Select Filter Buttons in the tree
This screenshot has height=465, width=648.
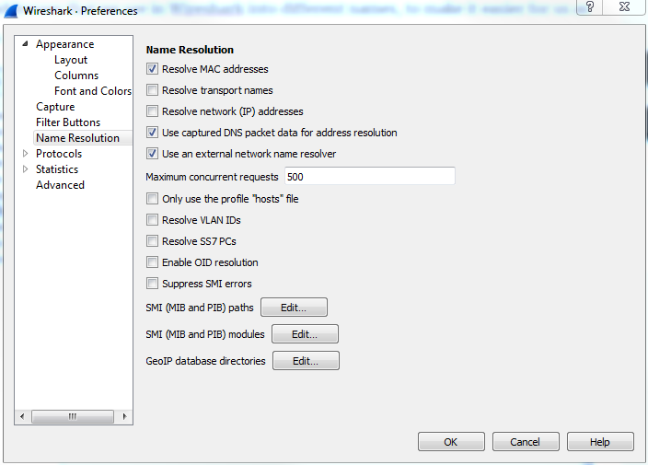pyautogui.click(x=68, y=122)
